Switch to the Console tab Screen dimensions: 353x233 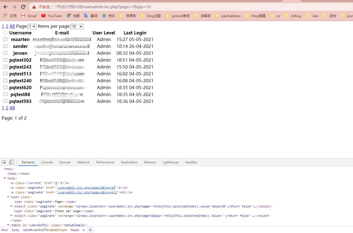47,162
